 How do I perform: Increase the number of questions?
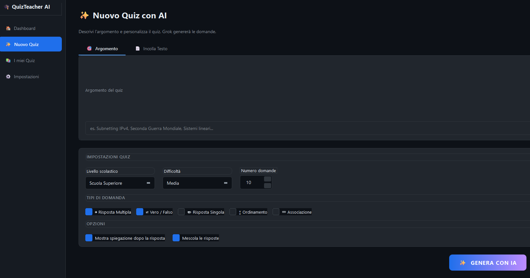(268, 179)
